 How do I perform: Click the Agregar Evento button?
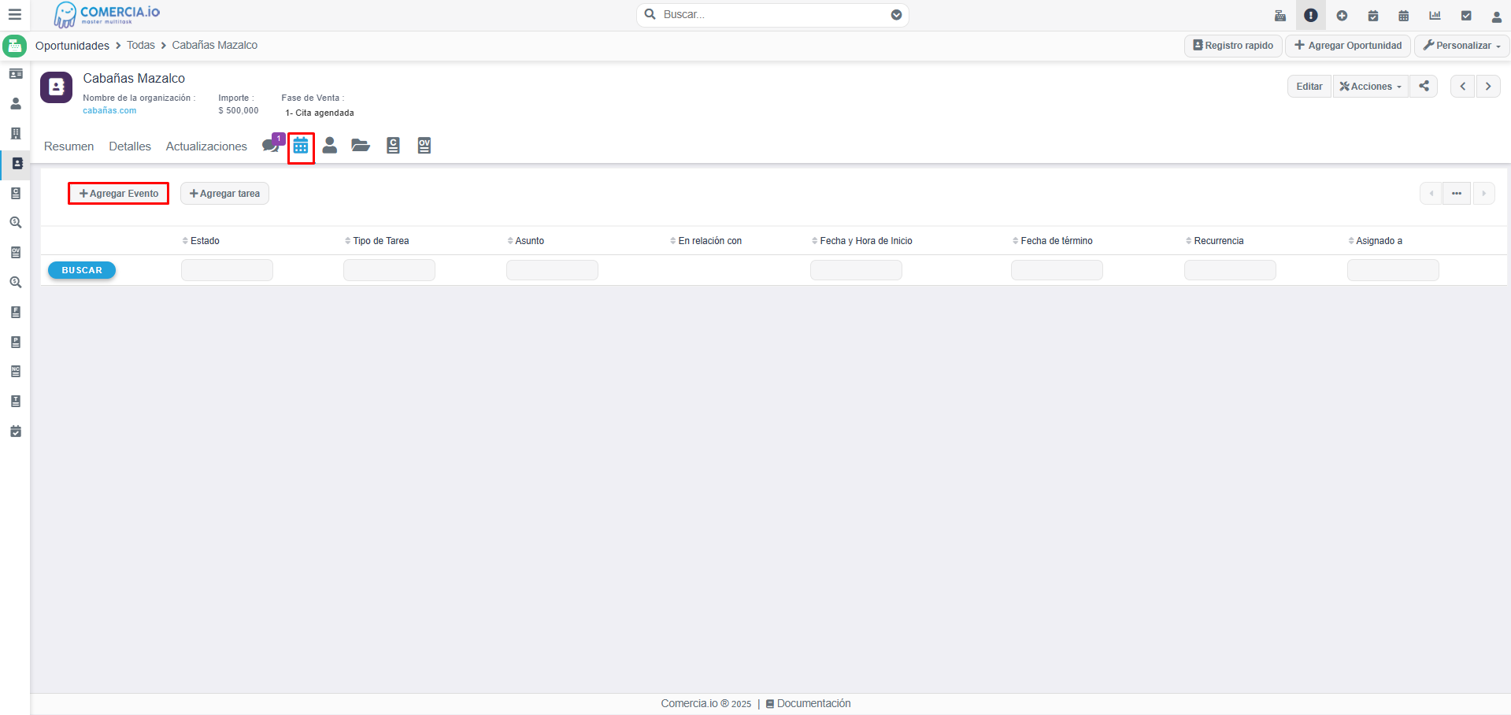(x=119, y=194)
